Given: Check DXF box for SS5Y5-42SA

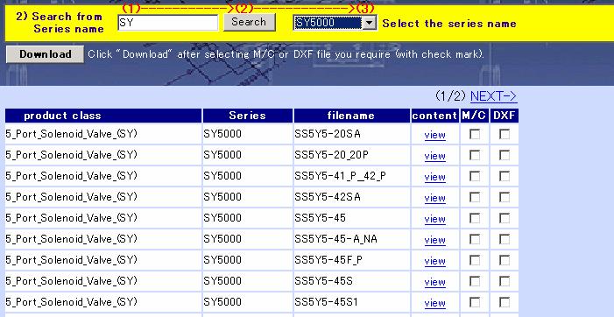Looking at the screenshot, I should tap(505, 197).
